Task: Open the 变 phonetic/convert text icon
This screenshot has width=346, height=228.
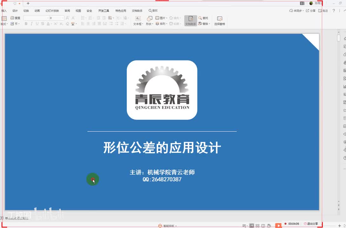Action: (73, 24)
